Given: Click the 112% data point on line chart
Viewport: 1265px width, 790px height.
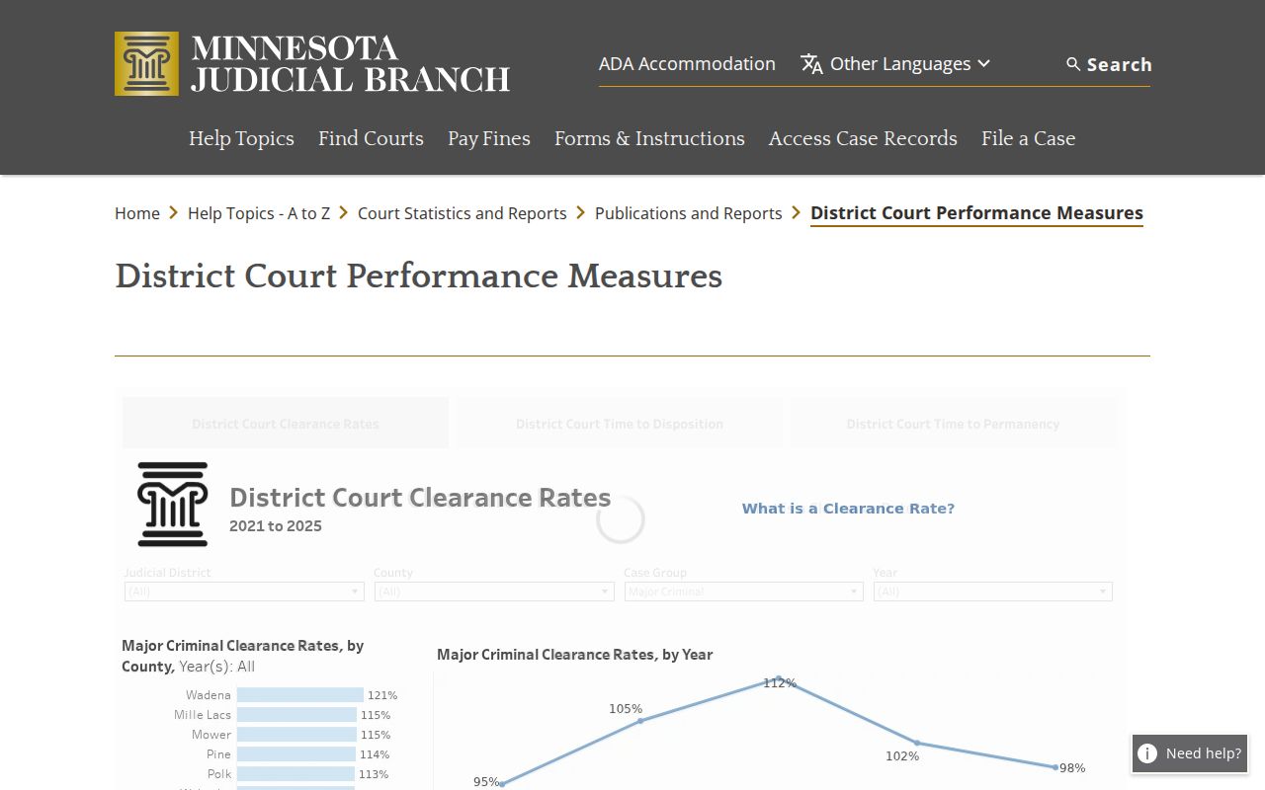Looking at the screenshot, I should [779, 678].
